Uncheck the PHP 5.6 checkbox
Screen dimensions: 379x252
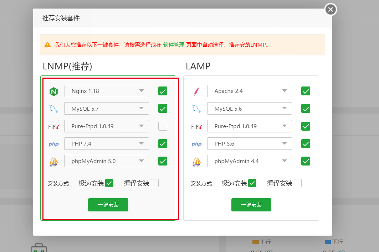[x=306, y=144]
